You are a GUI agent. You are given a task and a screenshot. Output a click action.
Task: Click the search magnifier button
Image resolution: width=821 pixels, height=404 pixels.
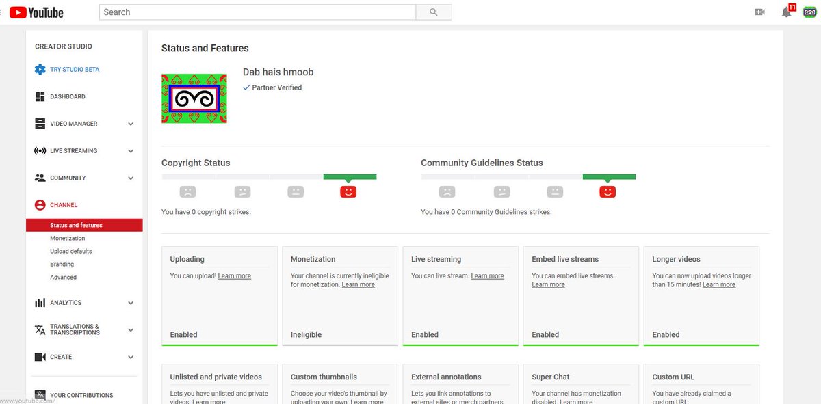tap(434, 12)
